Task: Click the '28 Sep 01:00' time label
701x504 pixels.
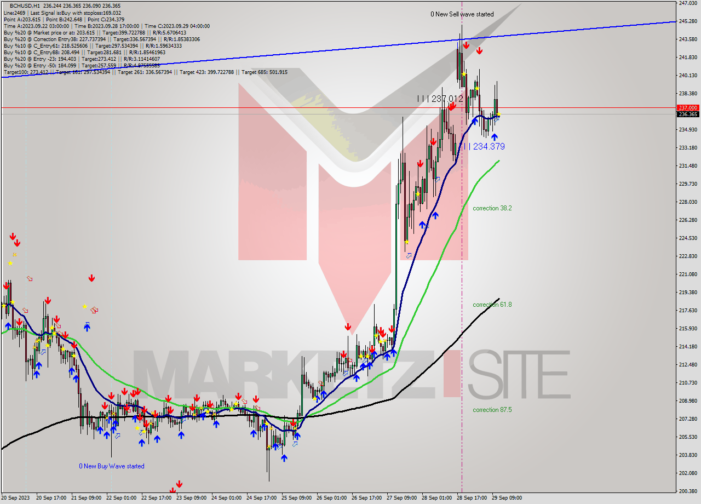Action: [437, 499]
